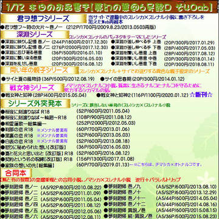Click the '戦女神シリーズ' heading
The height and width of the screenshot is (219, 219).
(x=32, y=88)
